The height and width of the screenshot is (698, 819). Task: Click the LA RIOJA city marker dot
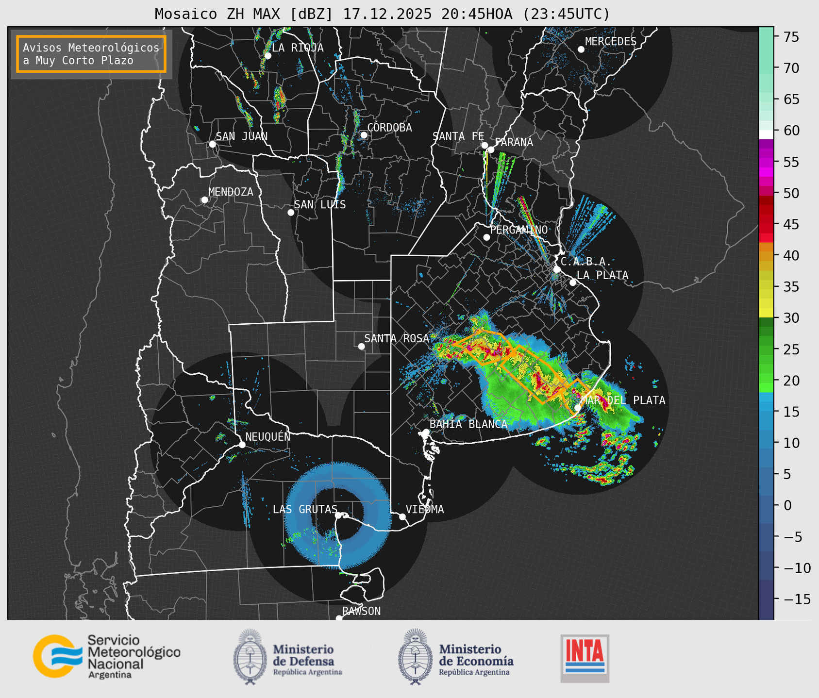268,56
